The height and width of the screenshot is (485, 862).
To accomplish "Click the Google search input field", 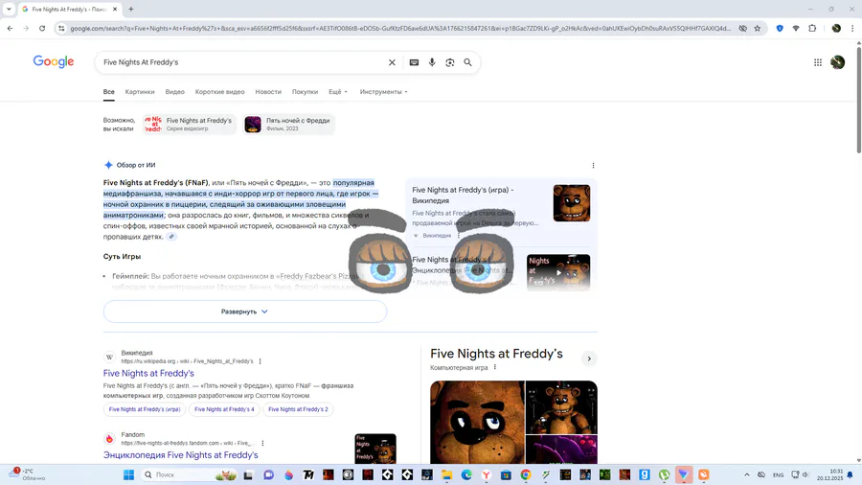I will pos(242,62).
